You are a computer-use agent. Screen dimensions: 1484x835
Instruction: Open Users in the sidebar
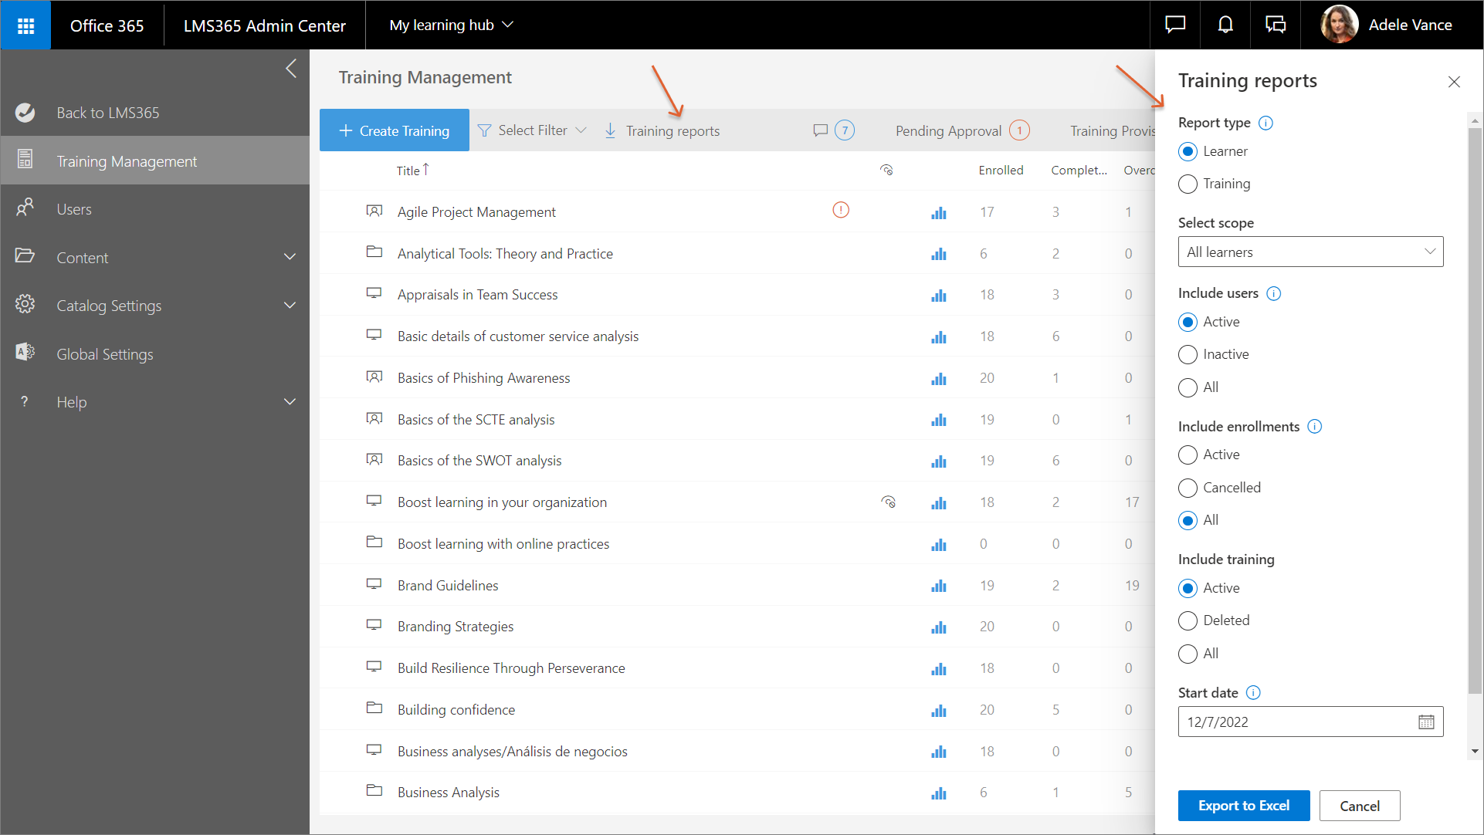(x=74, y=209)
